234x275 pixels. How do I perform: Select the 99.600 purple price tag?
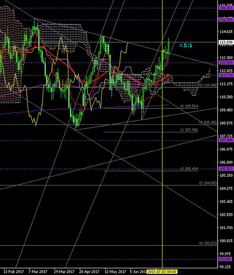(226, 259)
